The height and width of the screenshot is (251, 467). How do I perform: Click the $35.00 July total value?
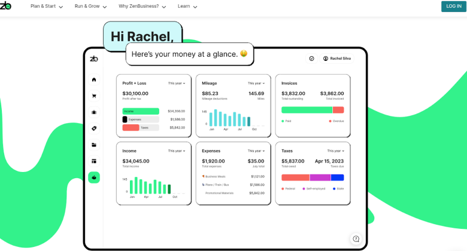click(256, 161)
